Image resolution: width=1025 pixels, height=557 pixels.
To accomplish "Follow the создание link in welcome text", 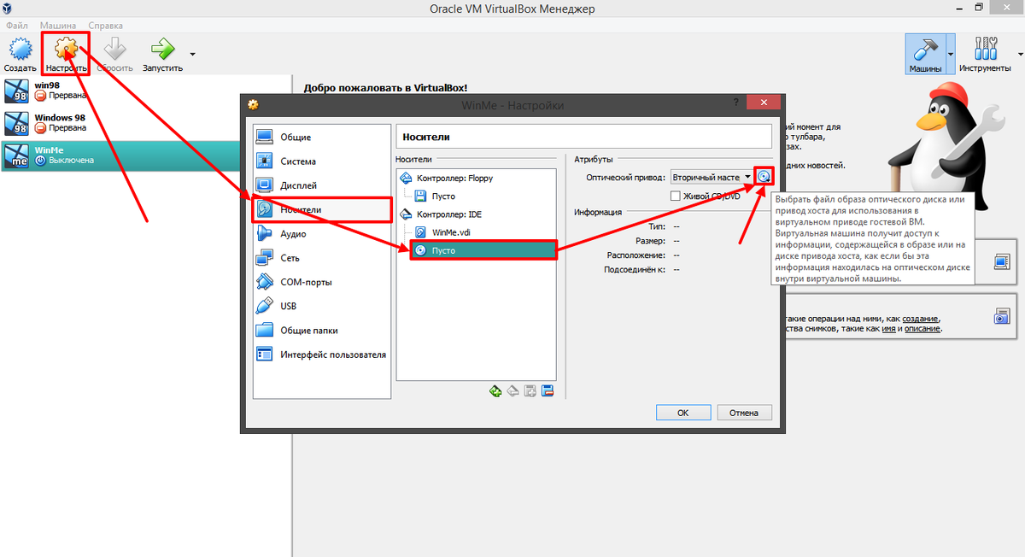I will click(x=922, y=318).
